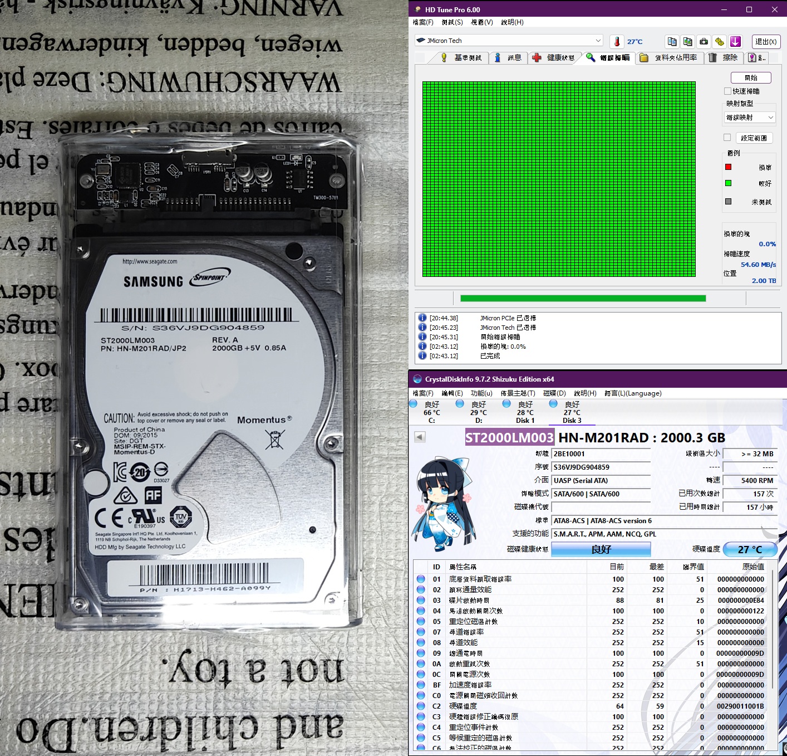Click the 退出(X) exit button
This screenshot has height=756, width=787.
[x=766, y=41]
